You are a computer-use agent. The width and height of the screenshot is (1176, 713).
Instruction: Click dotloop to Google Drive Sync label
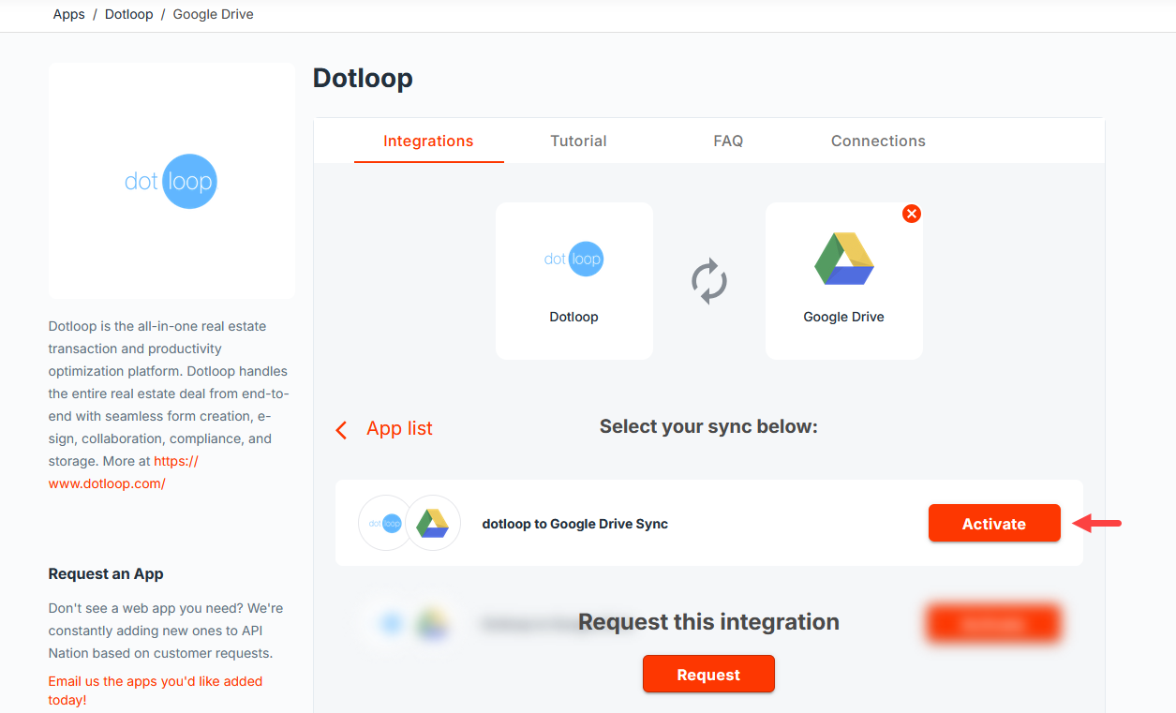pyautogui.click(x=575, y=524)
